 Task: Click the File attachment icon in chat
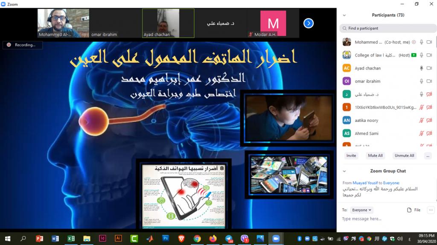[414, 210]
